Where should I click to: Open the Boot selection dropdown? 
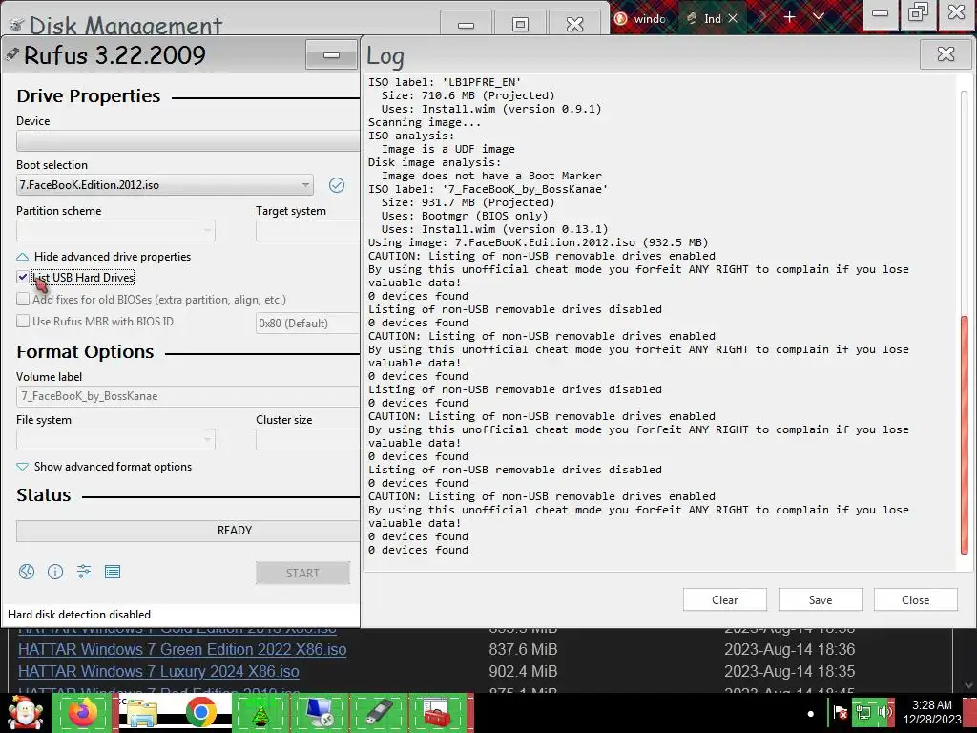164,185
